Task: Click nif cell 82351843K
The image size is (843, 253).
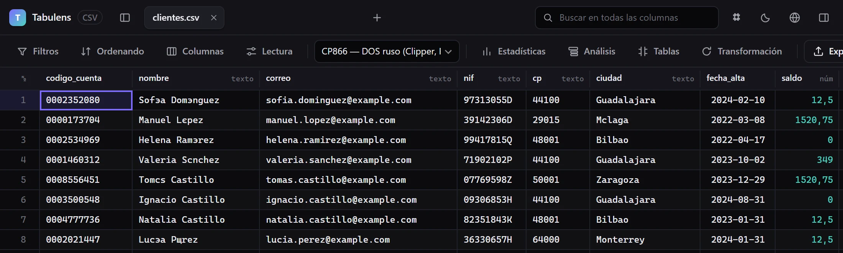Action: pyautogui.click(x=492, y=220)
